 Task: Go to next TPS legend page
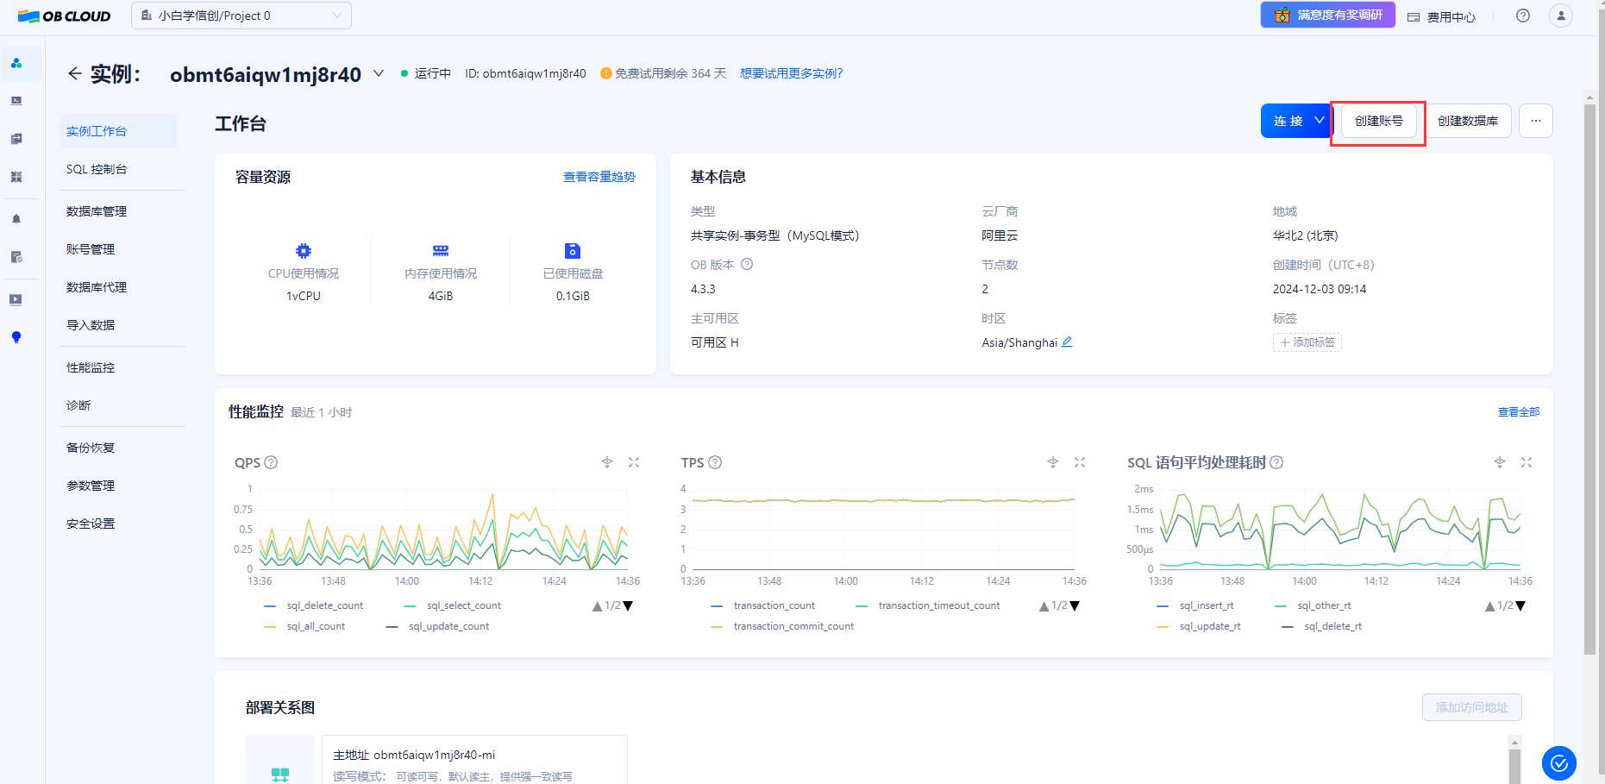pyautogui.click(x=1075, y=606)
